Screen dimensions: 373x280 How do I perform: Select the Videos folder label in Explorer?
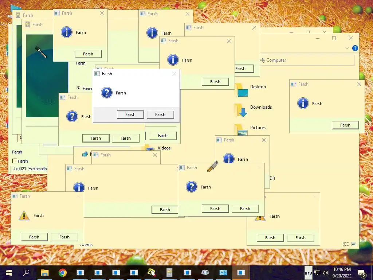164,148
